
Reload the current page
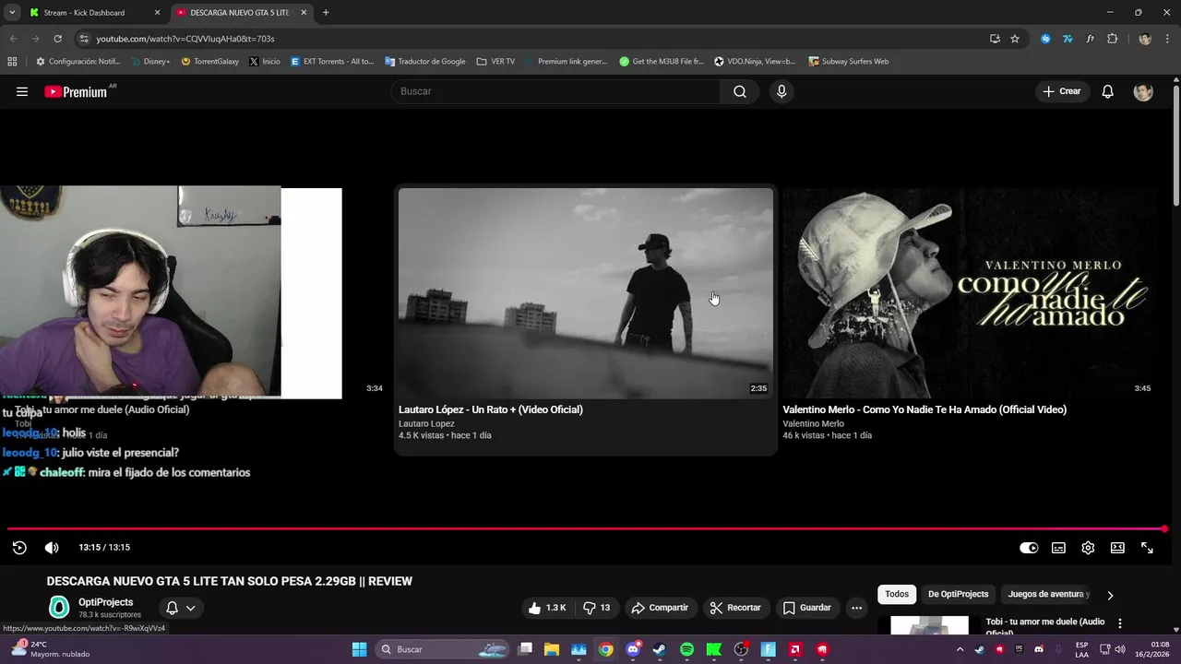(57, 39)
